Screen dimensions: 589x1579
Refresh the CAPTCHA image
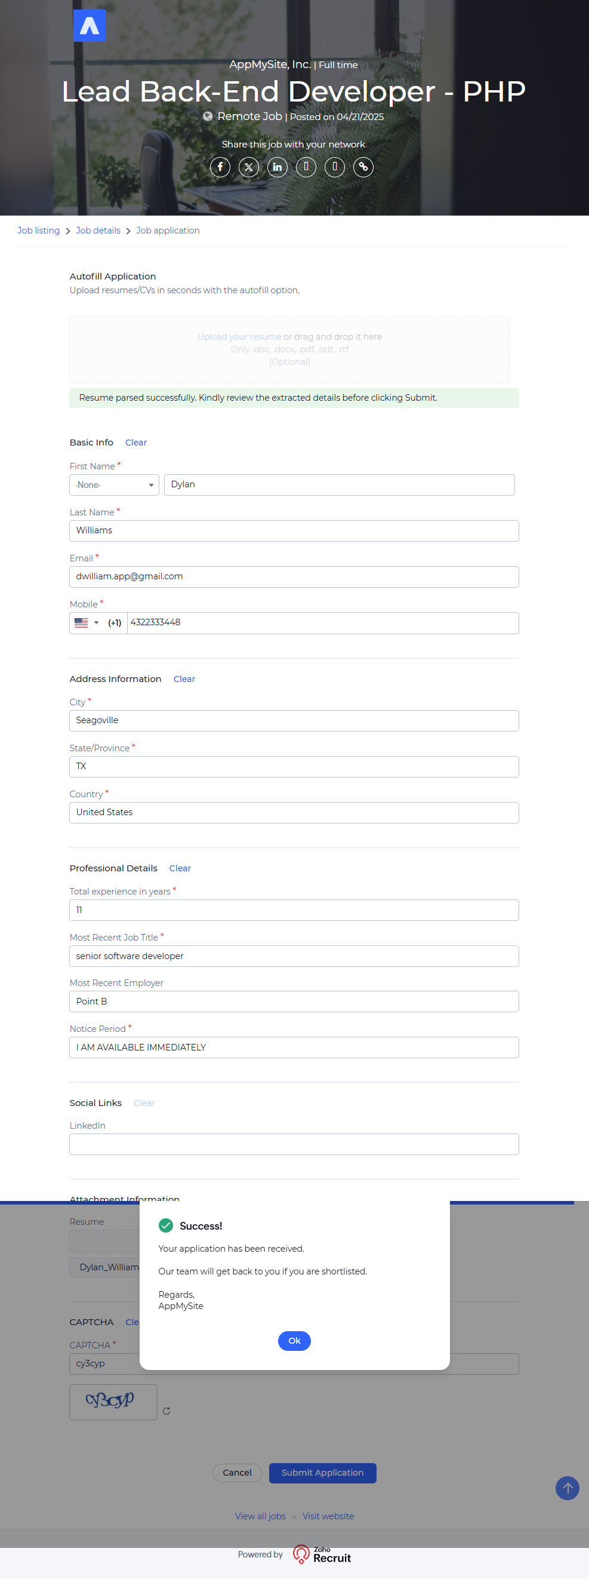click(166, 1411)
